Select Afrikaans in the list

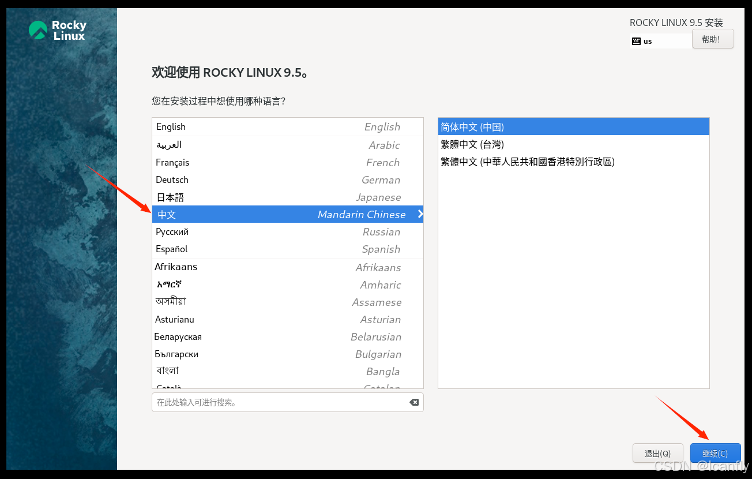[288, 267]
